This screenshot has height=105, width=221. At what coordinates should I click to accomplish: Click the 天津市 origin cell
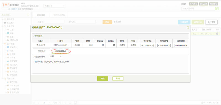[x=122, y=45]
